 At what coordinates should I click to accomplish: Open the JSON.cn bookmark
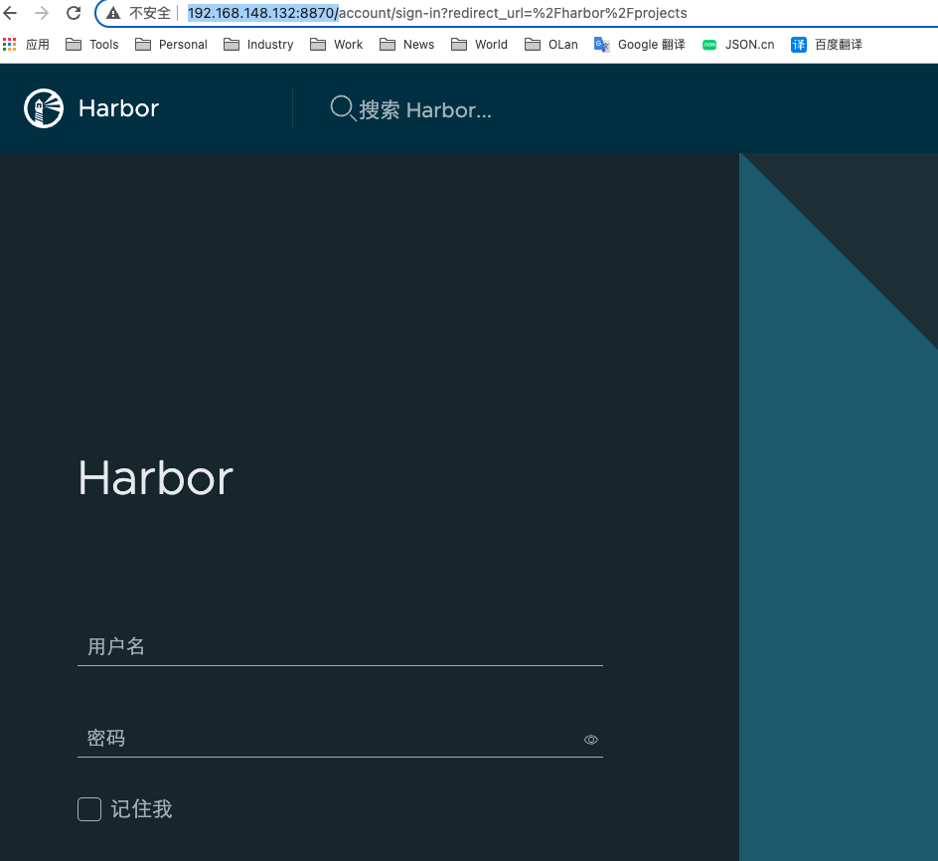(x=738, y=45)
